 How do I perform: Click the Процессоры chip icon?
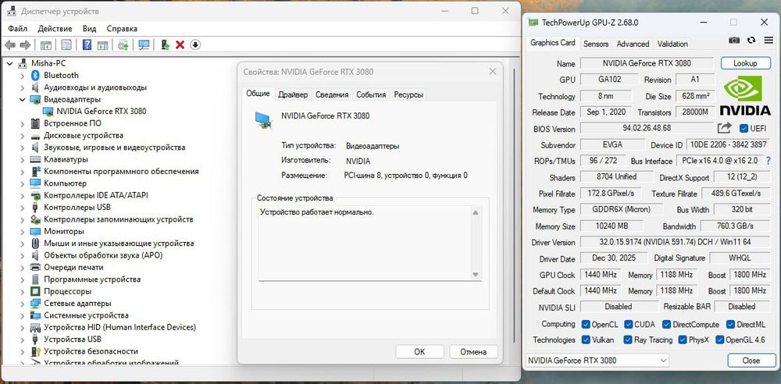point(35,291)
